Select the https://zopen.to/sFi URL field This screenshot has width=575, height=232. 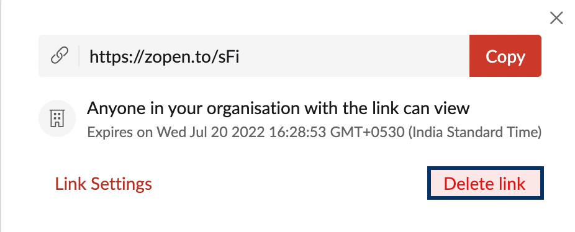pos(254,56)
